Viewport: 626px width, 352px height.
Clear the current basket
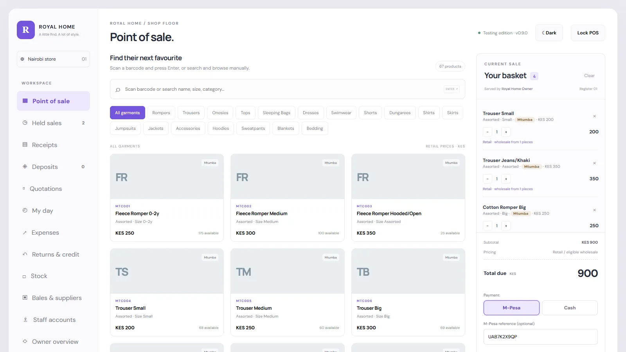pos(589,75)
